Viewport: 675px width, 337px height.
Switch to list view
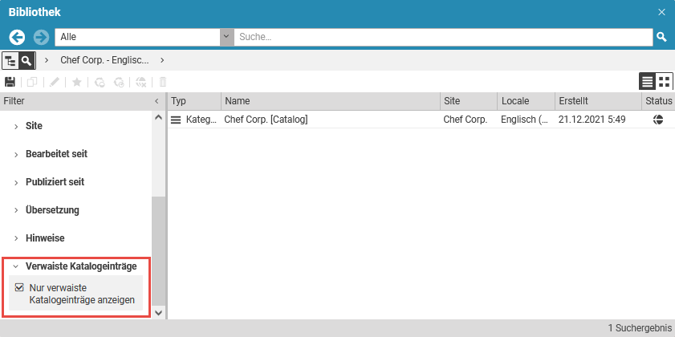click(x=647, y=81)
